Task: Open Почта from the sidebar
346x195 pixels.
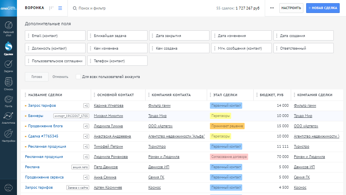Action: pyautogui.click(x=8, y=101)
